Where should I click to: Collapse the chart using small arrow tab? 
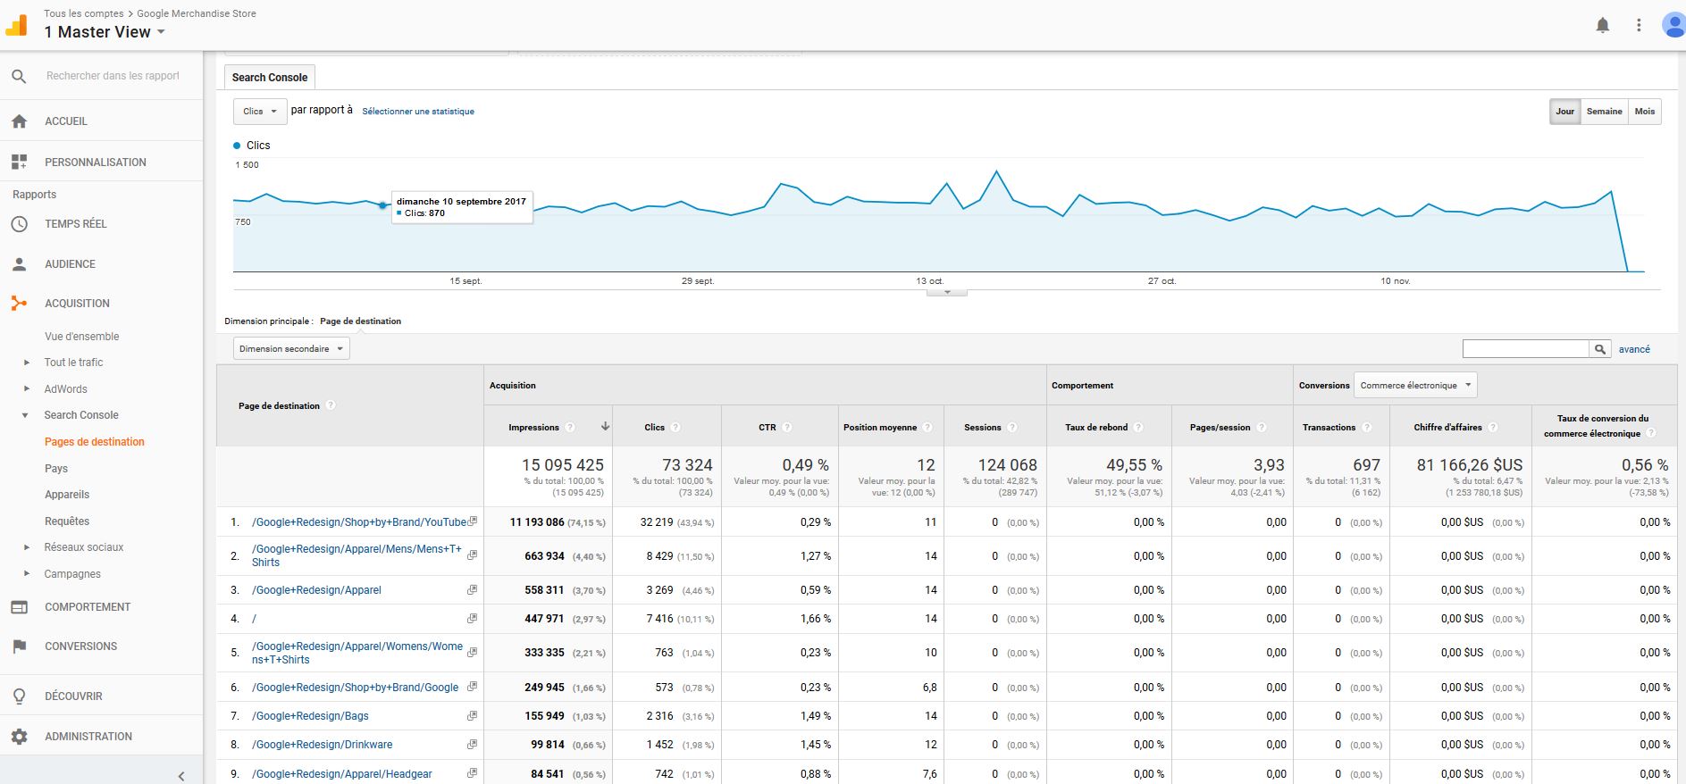[x=947, y=293]
